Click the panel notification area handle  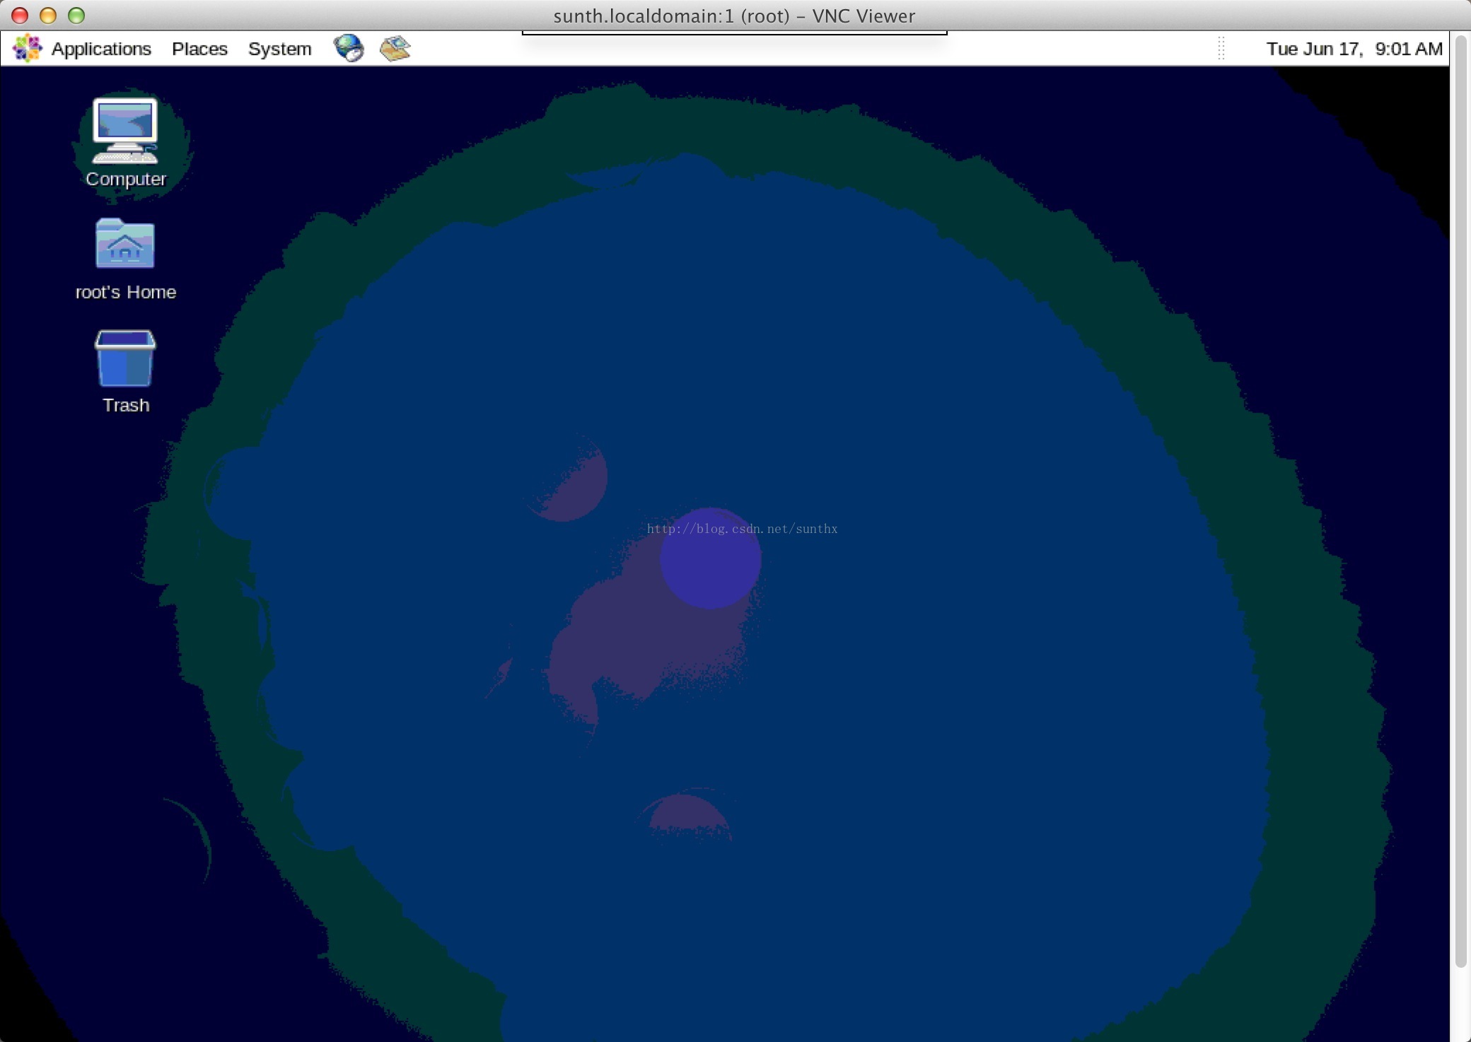(x=1221, y=48)
